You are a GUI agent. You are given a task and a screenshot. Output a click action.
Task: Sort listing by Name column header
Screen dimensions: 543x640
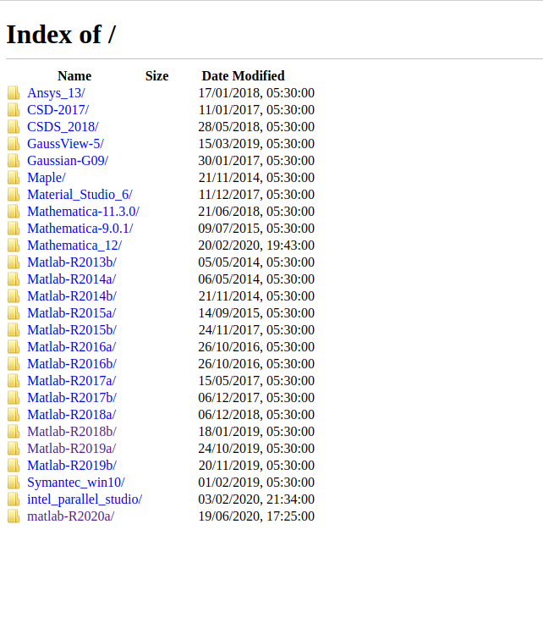click(x=74, y=76)
